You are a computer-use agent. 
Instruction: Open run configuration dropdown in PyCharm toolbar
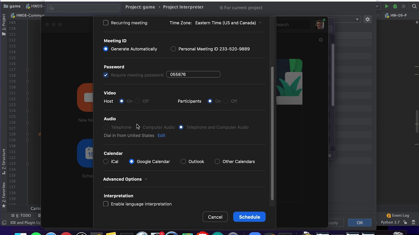377,6
